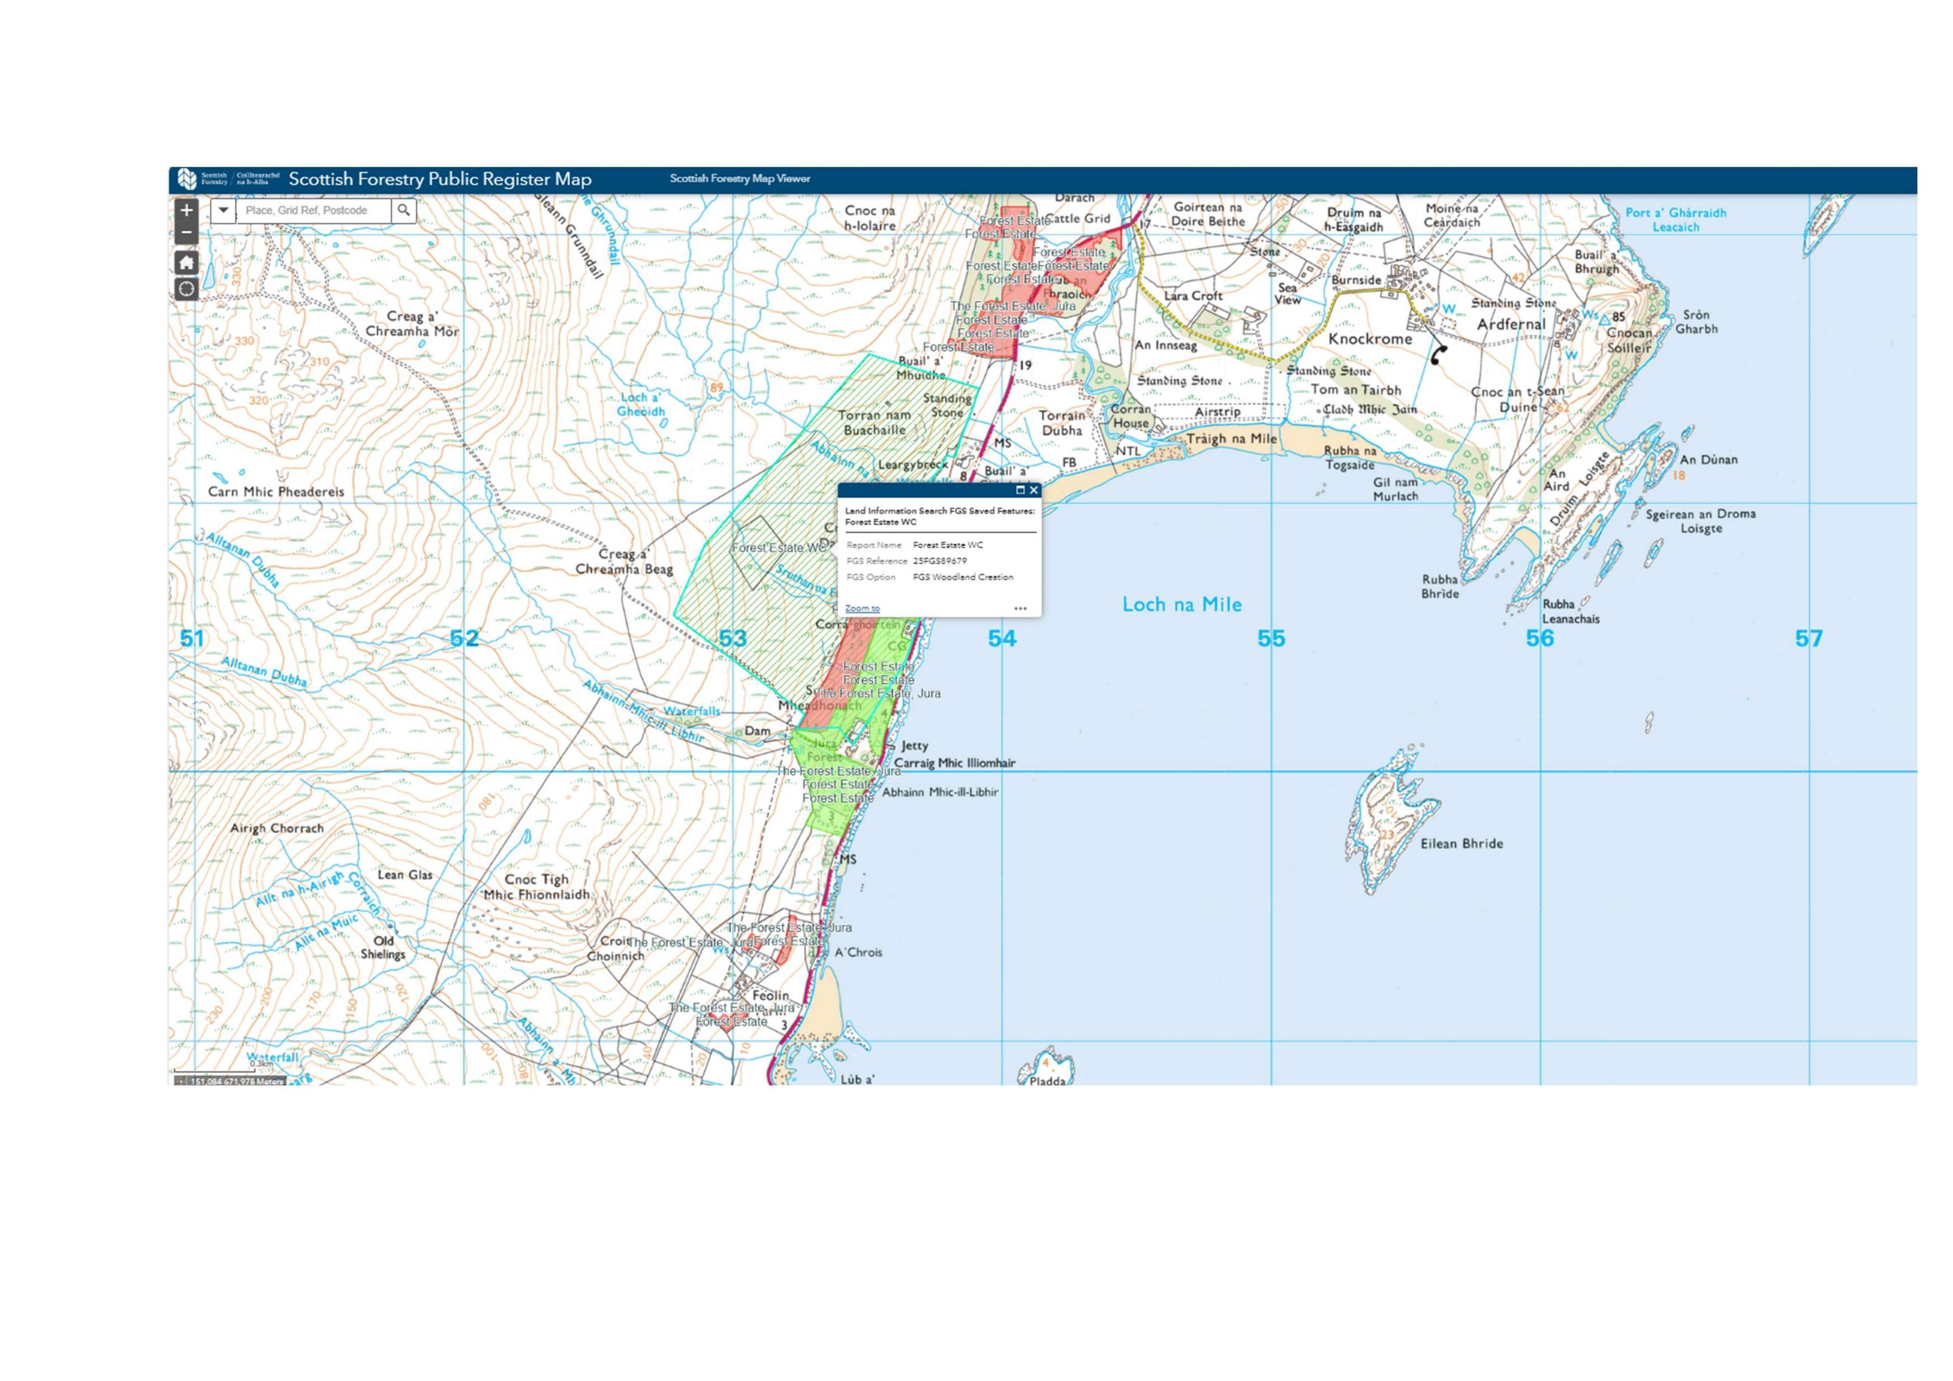Click the Report Name value Forest Estate WC
The height and width of the screenshot is (1381, 1953).
947,545
